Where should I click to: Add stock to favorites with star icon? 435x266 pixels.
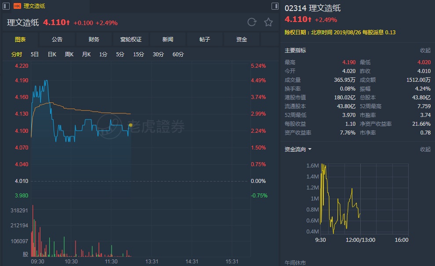tap(268, 22)
